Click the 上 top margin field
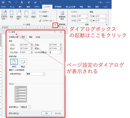This screenshot has width=130, height=118. [25, 45]
